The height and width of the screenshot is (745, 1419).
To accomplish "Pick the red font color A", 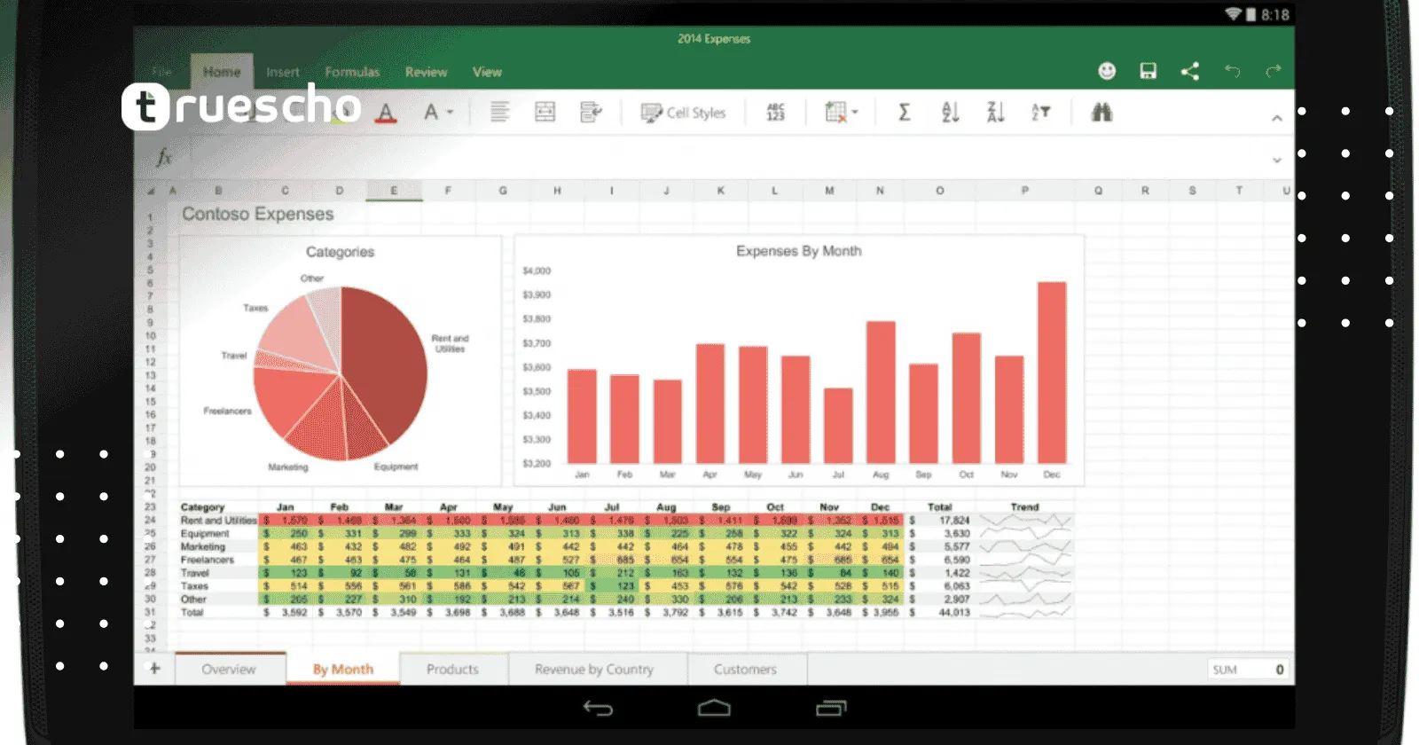I will (386, 114).
